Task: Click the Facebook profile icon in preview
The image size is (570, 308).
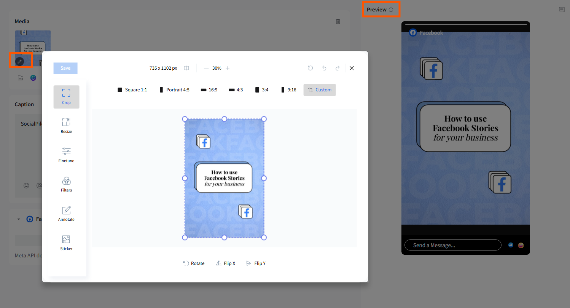Action: pos(413,33)
